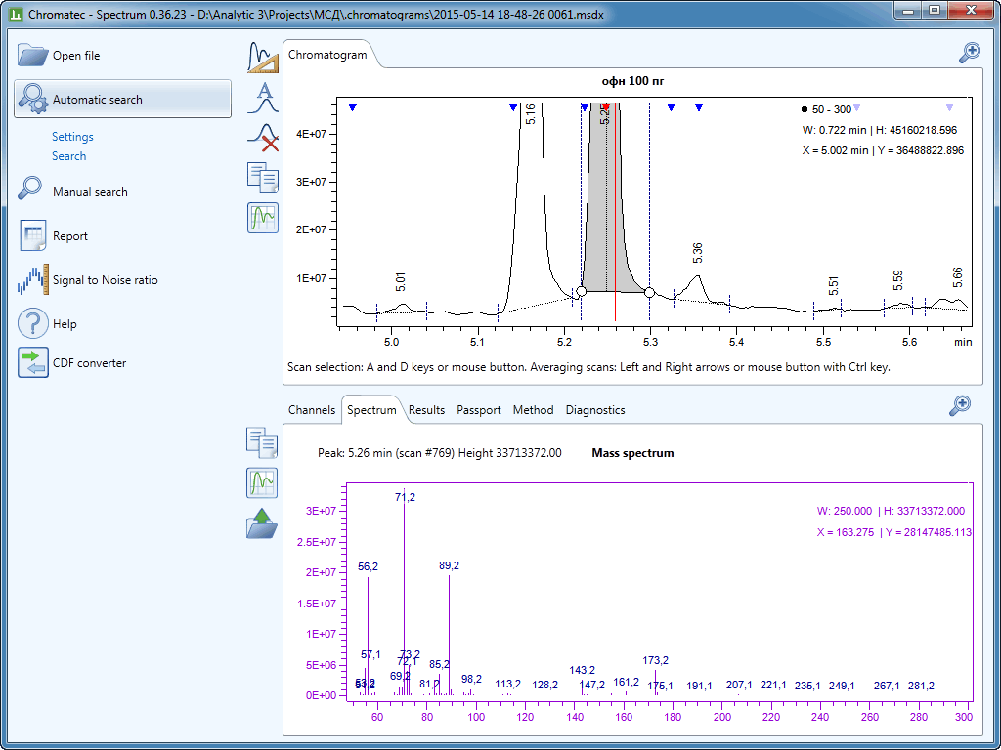The height and width of the screenshot is (750, 1001).
Task: Click the red peak marker at 5.25 min
Action: coord(606,105)
